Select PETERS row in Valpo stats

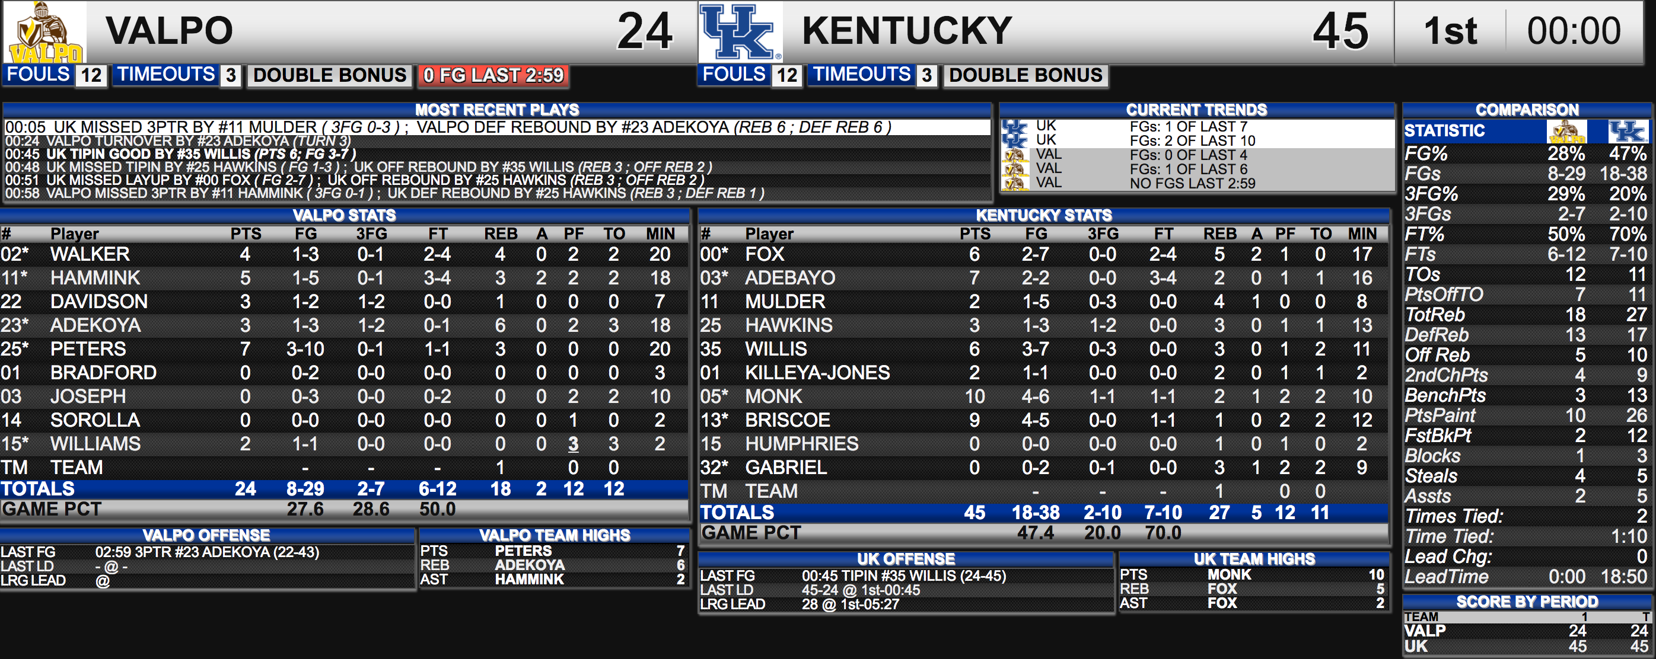[344, 349]
